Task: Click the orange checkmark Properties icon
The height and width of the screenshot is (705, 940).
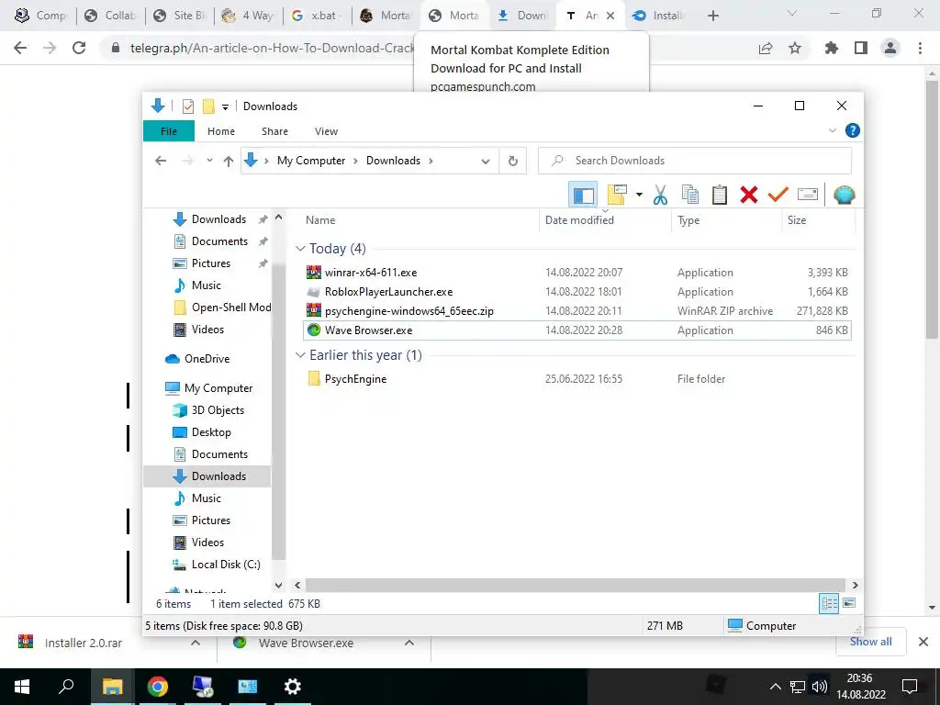Action: [x=778, y=195]
